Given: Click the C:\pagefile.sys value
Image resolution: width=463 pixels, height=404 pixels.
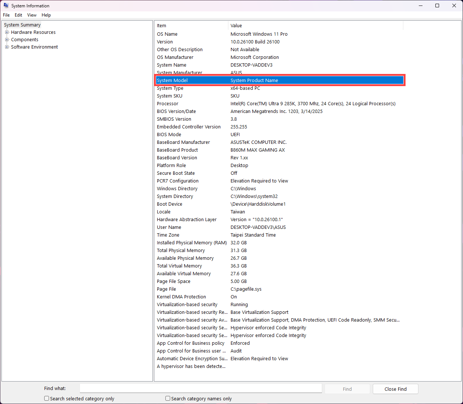Looking at the screenshot, I should point(246,289).
